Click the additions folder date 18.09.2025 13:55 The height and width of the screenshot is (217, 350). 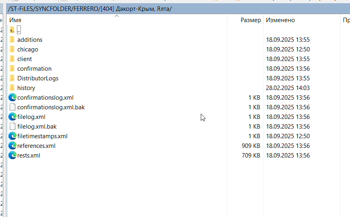pyautogui.click(x=288, y=39)
